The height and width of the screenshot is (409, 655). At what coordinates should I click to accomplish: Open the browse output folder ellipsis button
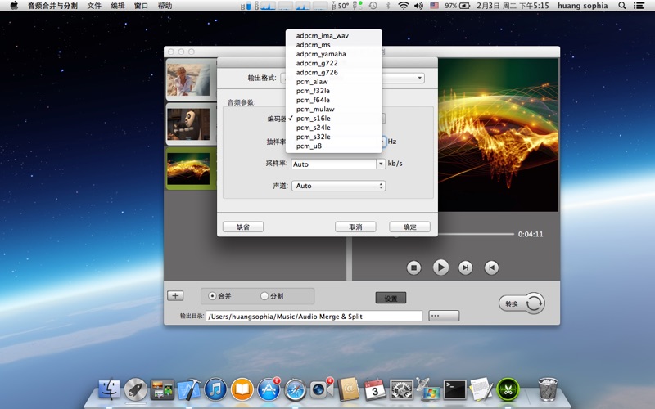click(x=444, y=316)
